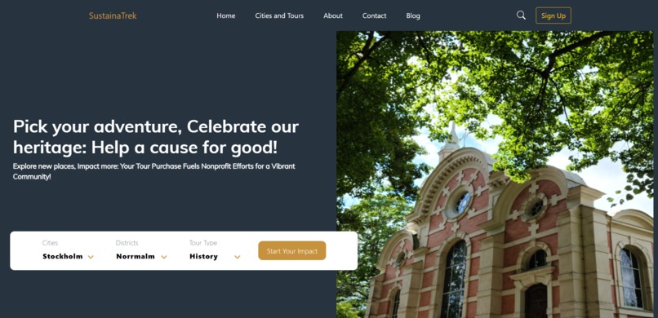658x318 pixels.
Task: Click the Tour Type field label
Action: [203, 243]
